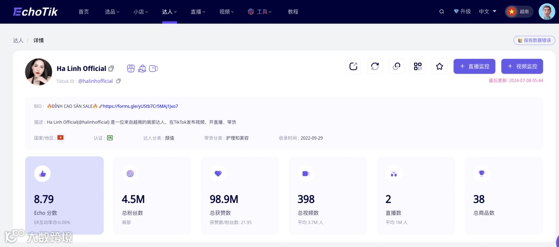Click the 38 total products value

click(x=479, y=199)
